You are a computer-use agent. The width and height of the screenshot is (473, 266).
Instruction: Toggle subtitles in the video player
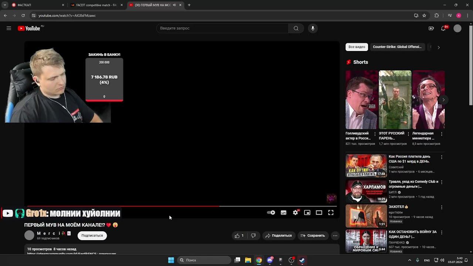(x=283, y=213)
